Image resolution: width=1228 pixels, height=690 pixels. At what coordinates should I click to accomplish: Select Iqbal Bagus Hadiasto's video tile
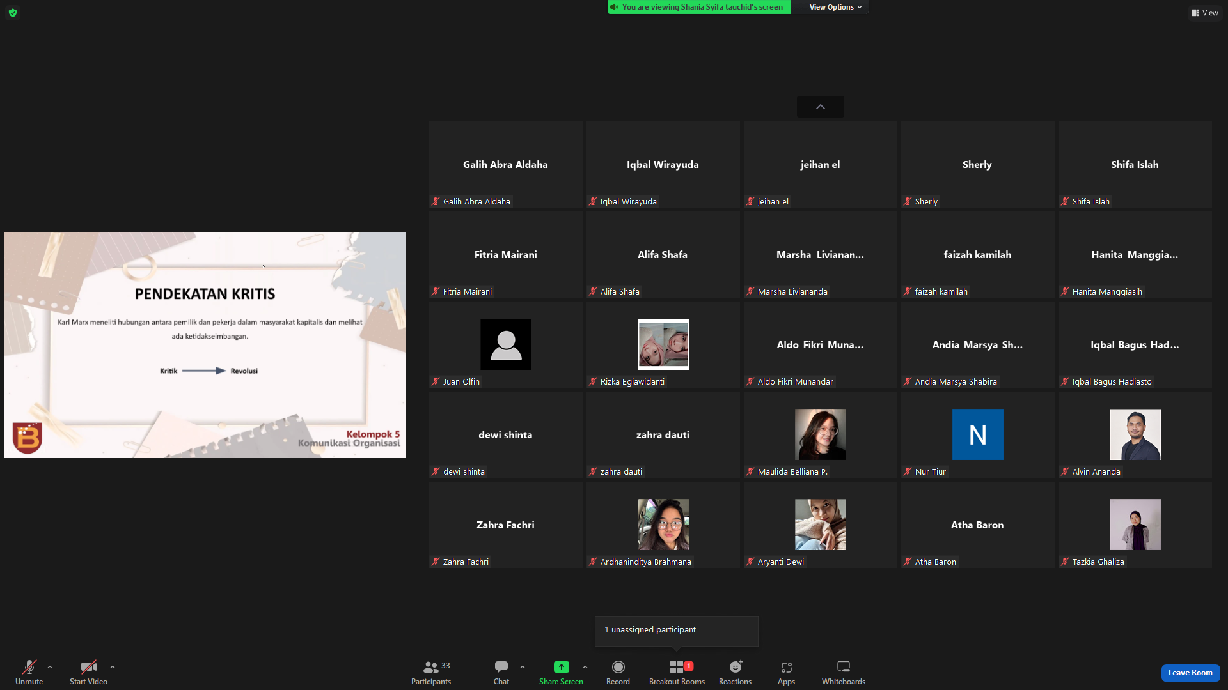point(1135,345)
